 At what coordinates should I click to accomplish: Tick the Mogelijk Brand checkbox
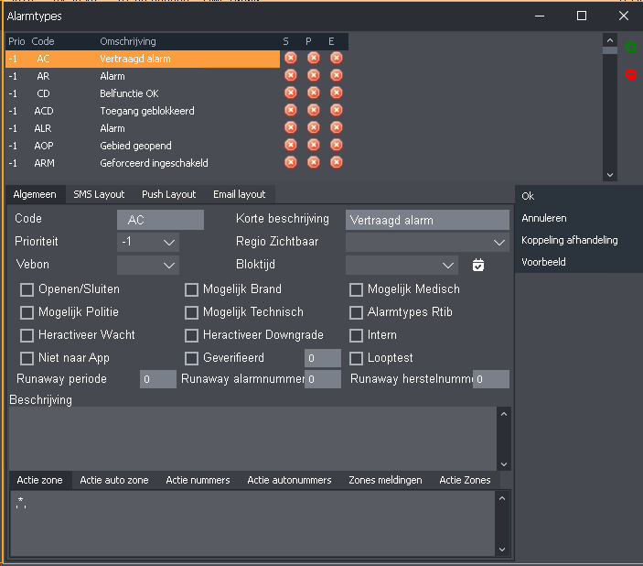192,289
